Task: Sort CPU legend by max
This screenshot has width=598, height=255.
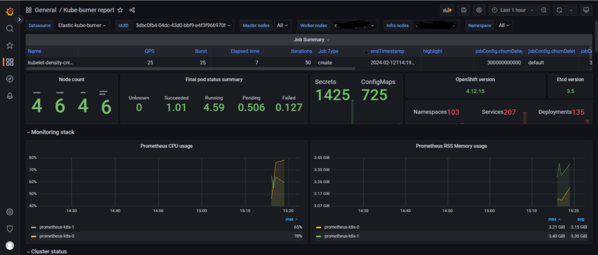Action: click(291, 219)
